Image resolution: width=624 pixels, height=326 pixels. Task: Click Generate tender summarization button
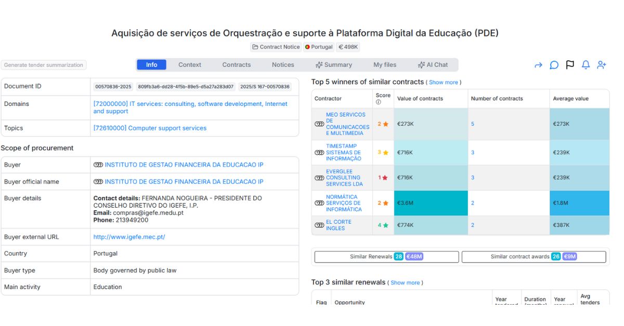44,65
